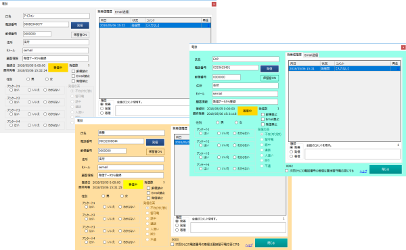Select 男 gender radio in orange window
The height and width of the screenshot is (250, 406).
point(104,196)
